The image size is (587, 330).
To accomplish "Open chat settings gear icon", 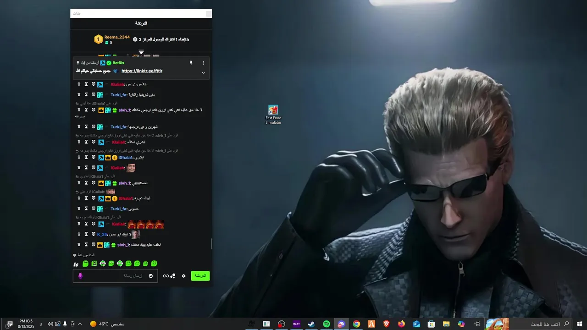I will (184, 276).
